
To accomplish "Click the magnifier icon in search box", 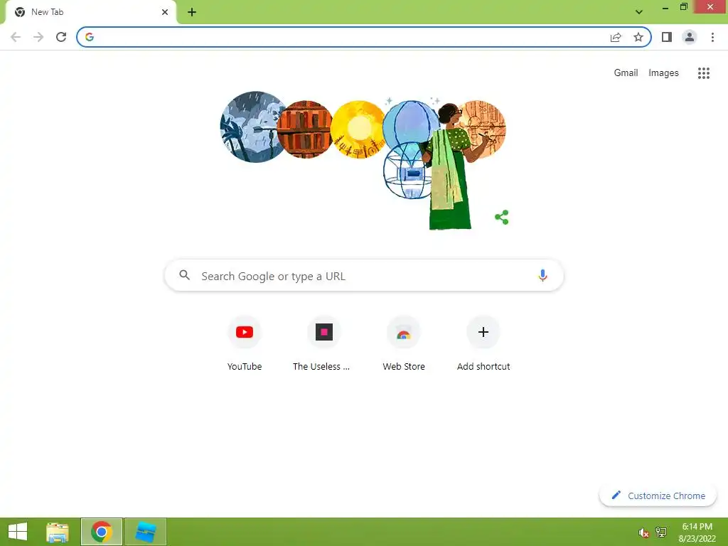I will coord(184,275).
